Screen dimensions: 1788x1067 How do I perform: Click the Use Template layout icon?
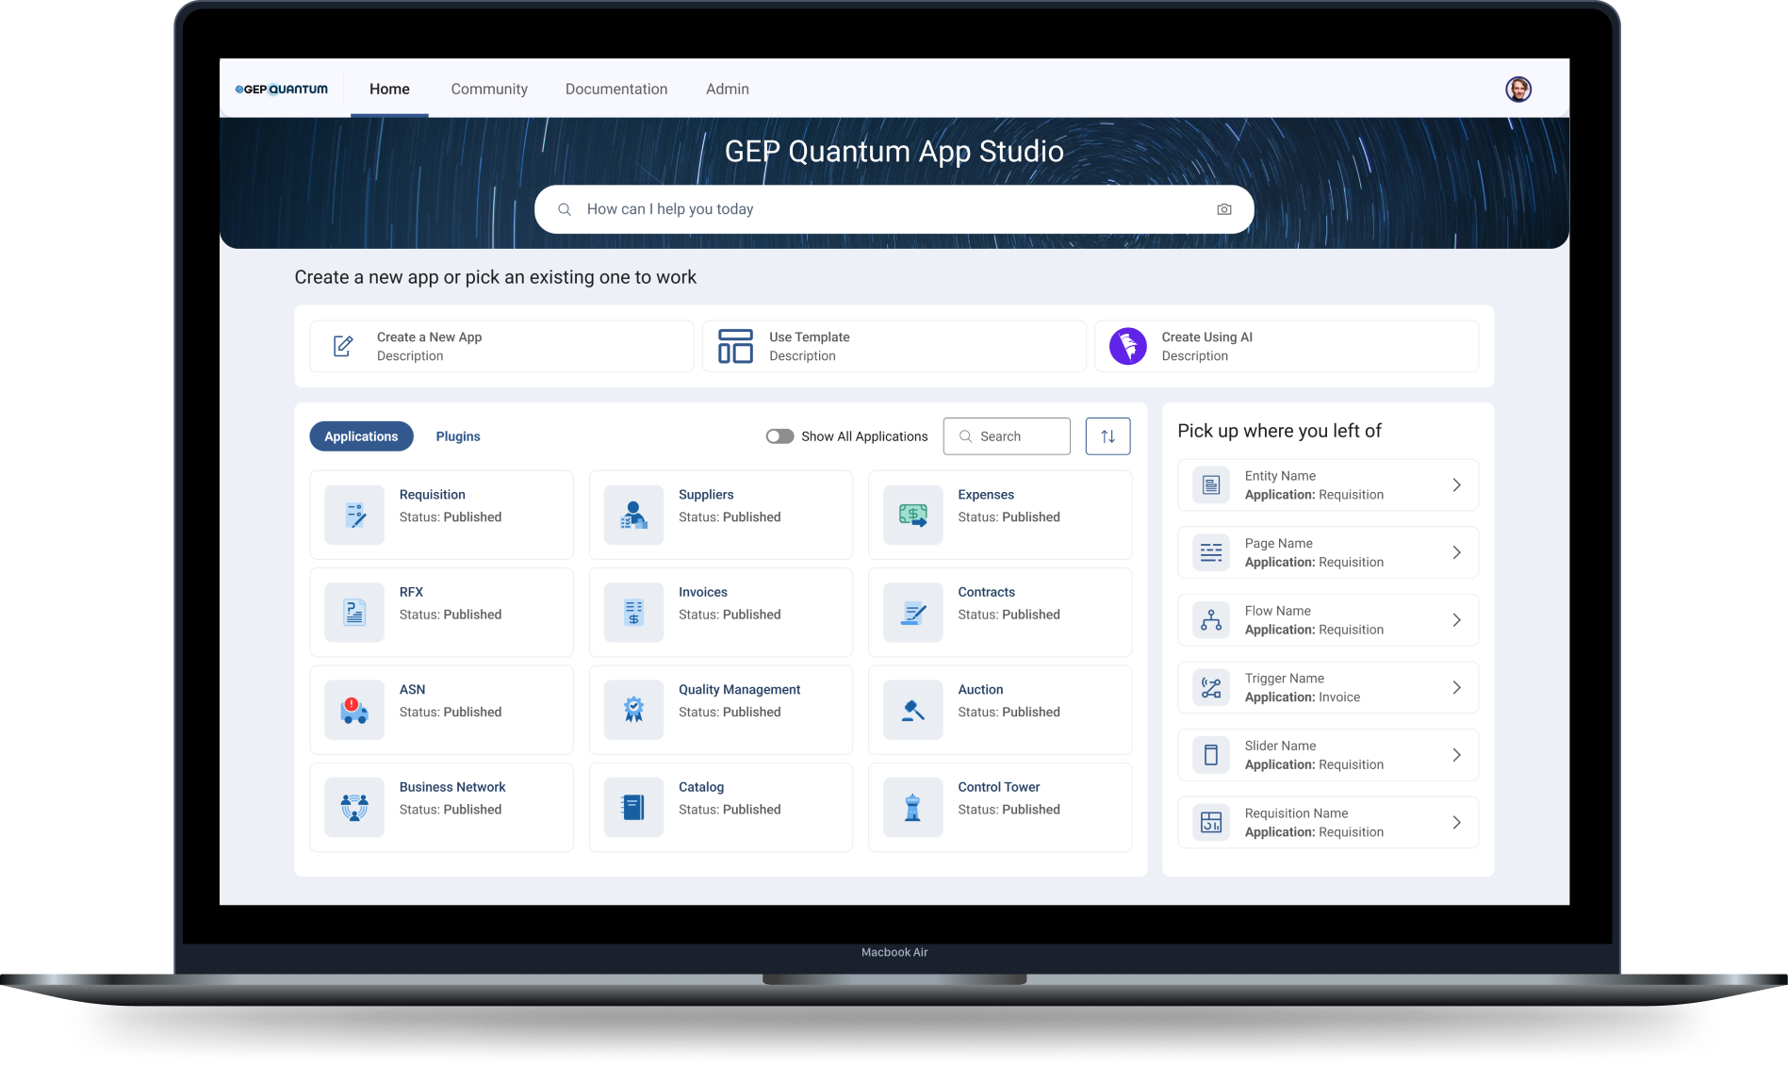[x=735, y=346]
